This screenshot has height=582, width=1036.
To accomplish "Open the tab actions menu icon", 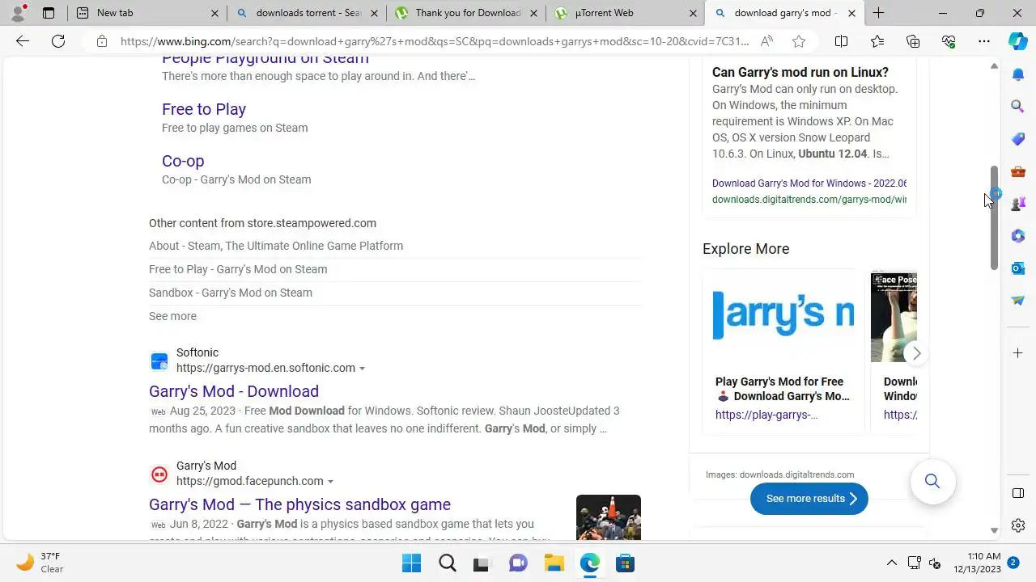I will [49, 13].
